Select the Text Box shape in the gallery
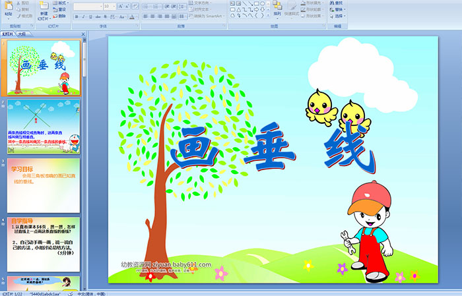 click(x=232, y=3)
